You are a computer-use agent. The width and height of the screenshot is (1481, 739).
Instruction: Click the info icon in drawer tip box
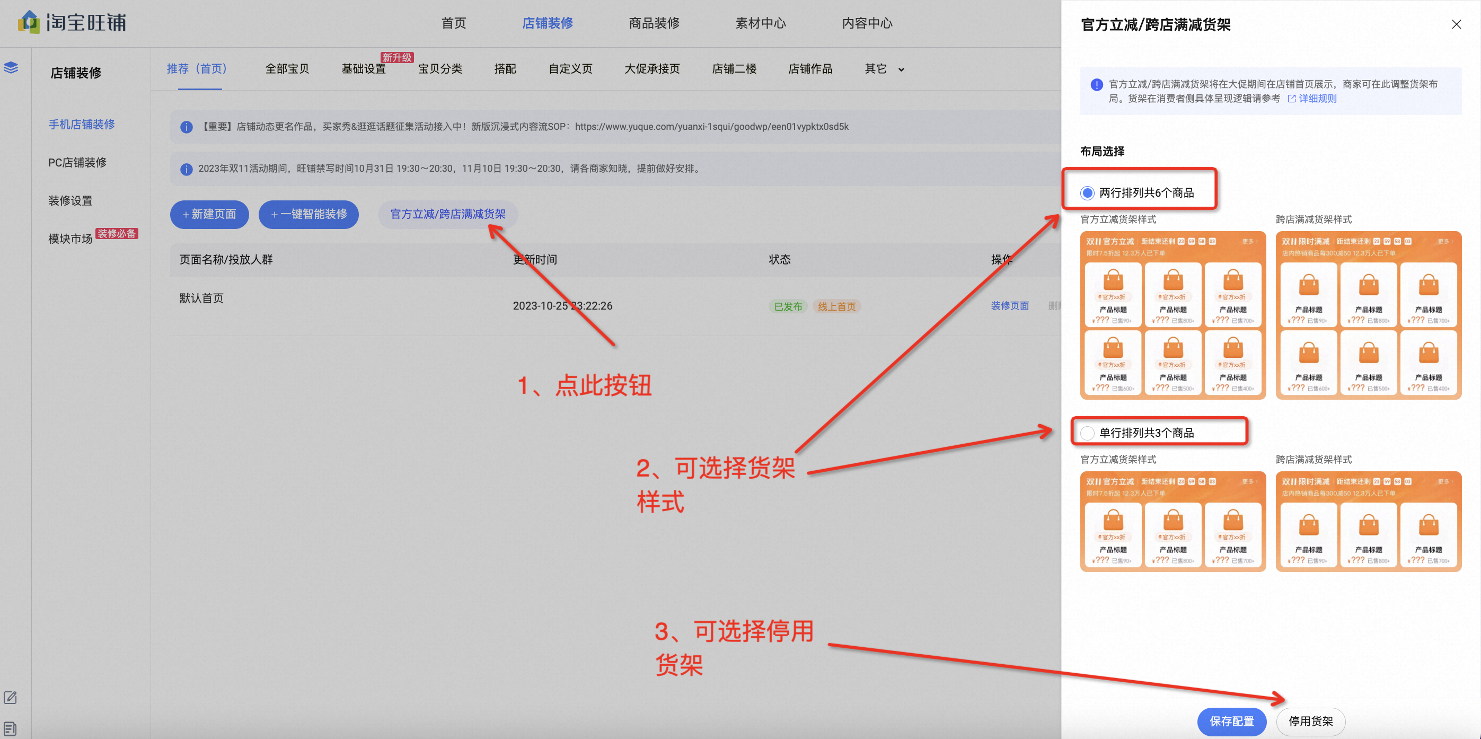[1096, 84]
